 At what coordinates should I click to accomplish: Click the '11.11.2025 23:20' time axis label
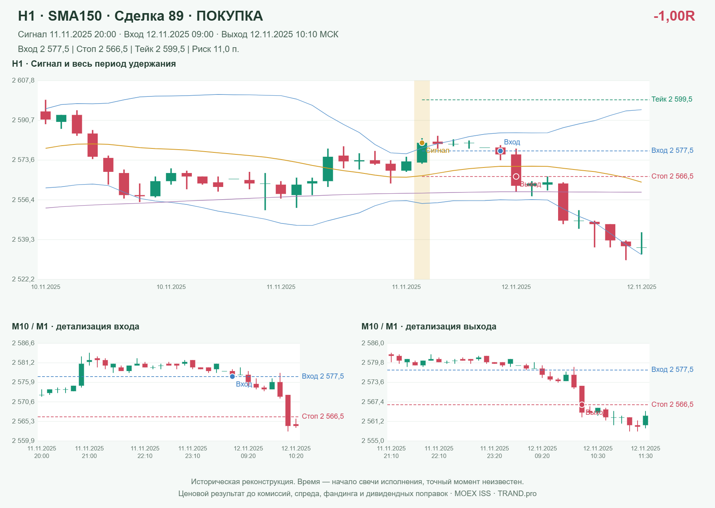click(495, 452)
